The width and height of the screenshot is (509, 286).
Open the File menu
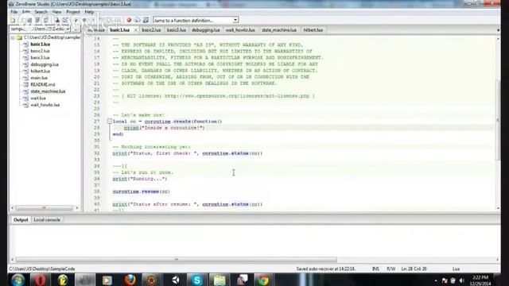click(x=14, y=12)
